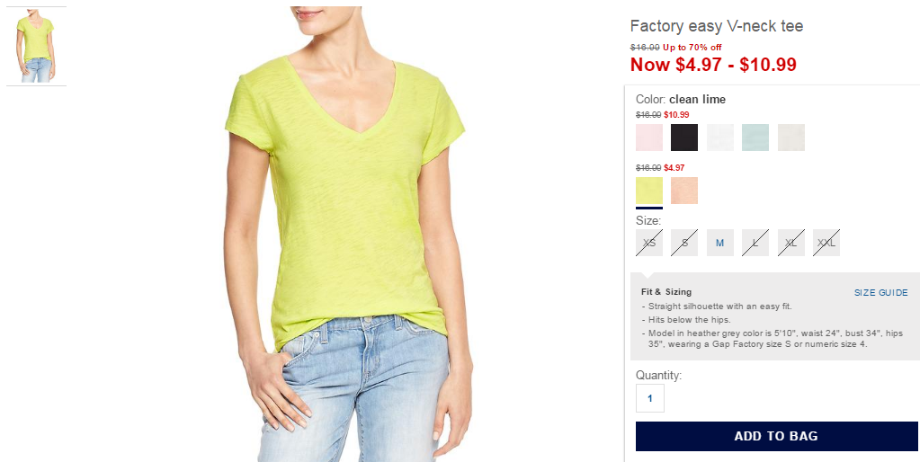Click the Factory easy V-neck tee title
920x462 pixels.
717,26
